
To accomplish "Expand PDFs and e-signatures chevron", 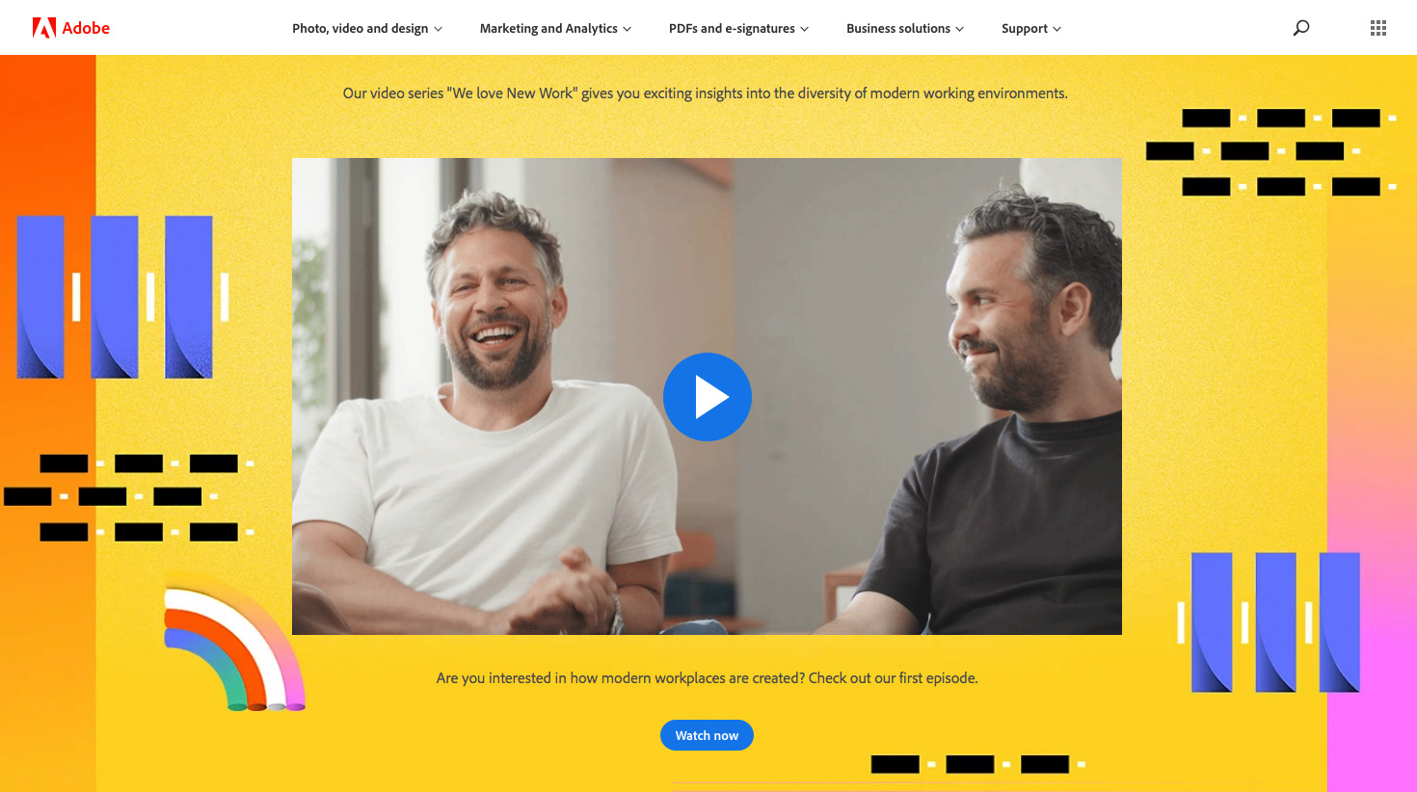I will point(805,29).
